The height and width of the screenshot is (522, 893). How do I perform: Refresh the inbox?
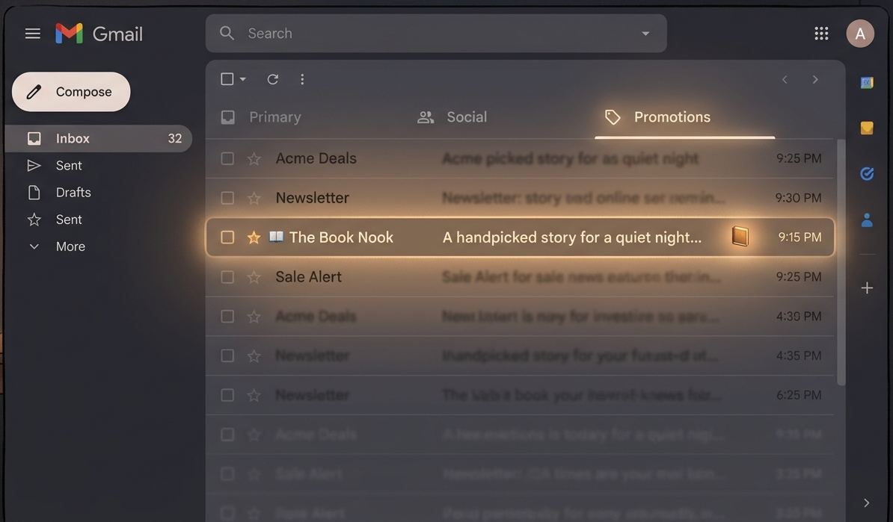pyautogui.click(x=273, y=79)
